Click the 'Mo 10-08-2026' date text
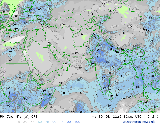 click(x=106, y=117)
